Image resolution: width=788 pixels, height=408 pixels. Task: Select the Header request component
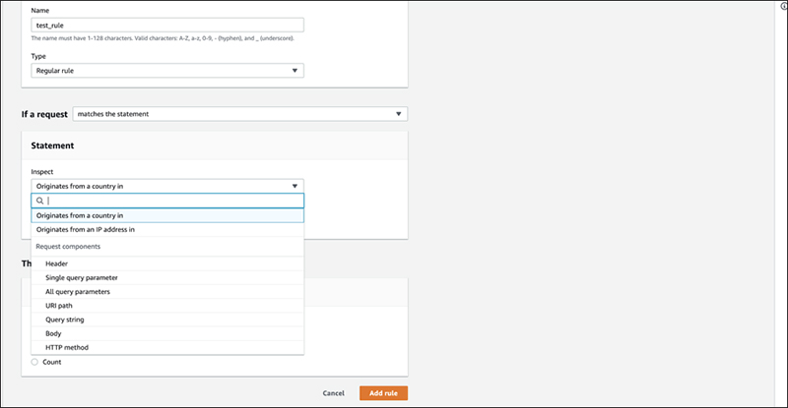point(167,263)
